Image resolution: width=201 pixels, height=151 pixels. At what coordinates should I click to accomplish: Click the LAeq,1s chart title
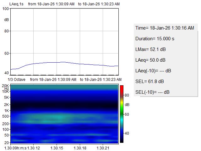point(16,4)
